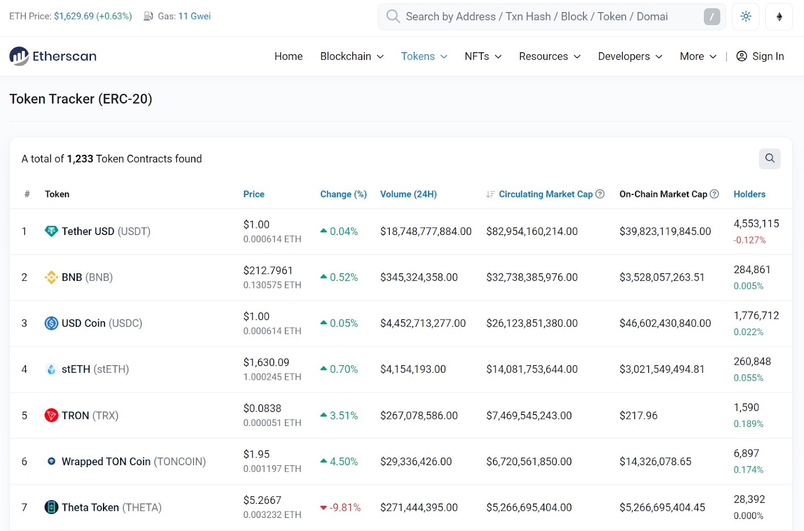Open USD Coin (USDC) token page
This screenshot has width=804, height=531.
(102, 323)
